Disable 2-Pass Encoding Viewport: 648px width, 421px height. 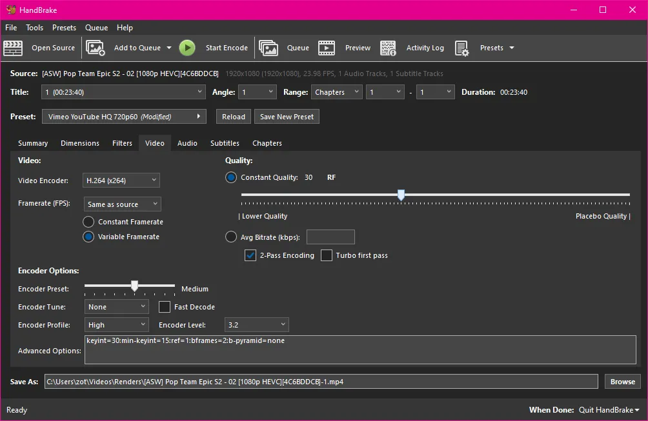pyautogui.click(x=250, y=255)
